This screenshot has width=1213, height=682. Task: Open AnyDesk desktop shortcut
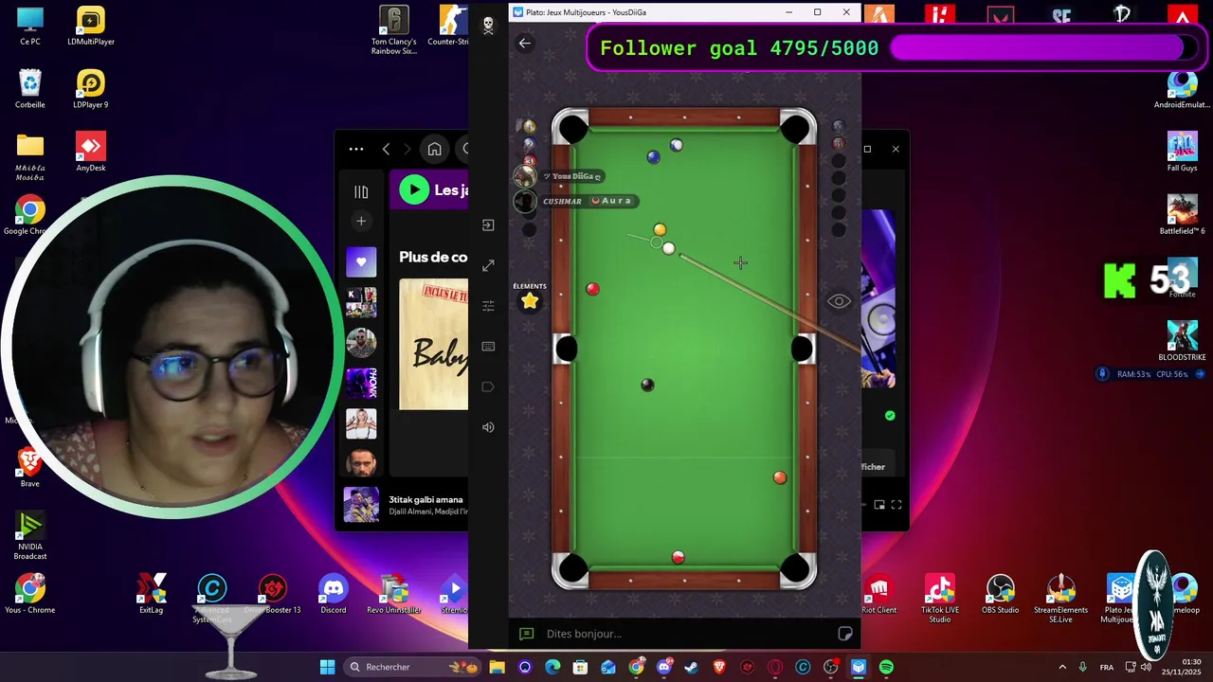(x=91, y=153)
